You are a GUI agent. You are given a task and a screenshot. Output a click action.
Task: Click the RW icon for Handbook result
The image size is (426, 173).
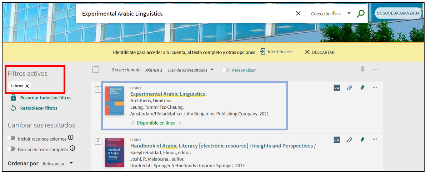click(337, 140)
